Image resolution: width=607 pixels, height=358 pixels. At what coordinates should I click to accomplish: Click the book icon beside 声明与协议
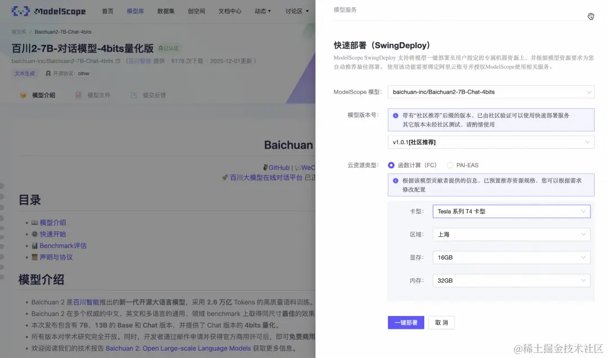coord(34,257)
